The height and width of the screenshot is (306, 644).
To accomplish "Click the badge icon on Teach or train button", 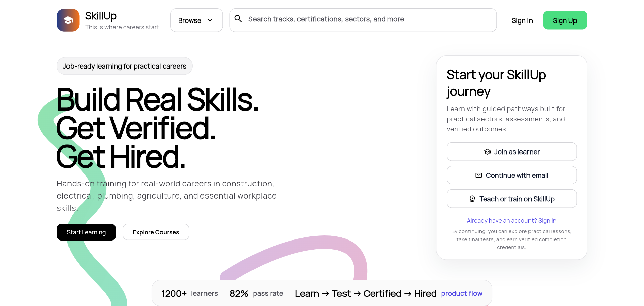I will (x=473, y=199).
